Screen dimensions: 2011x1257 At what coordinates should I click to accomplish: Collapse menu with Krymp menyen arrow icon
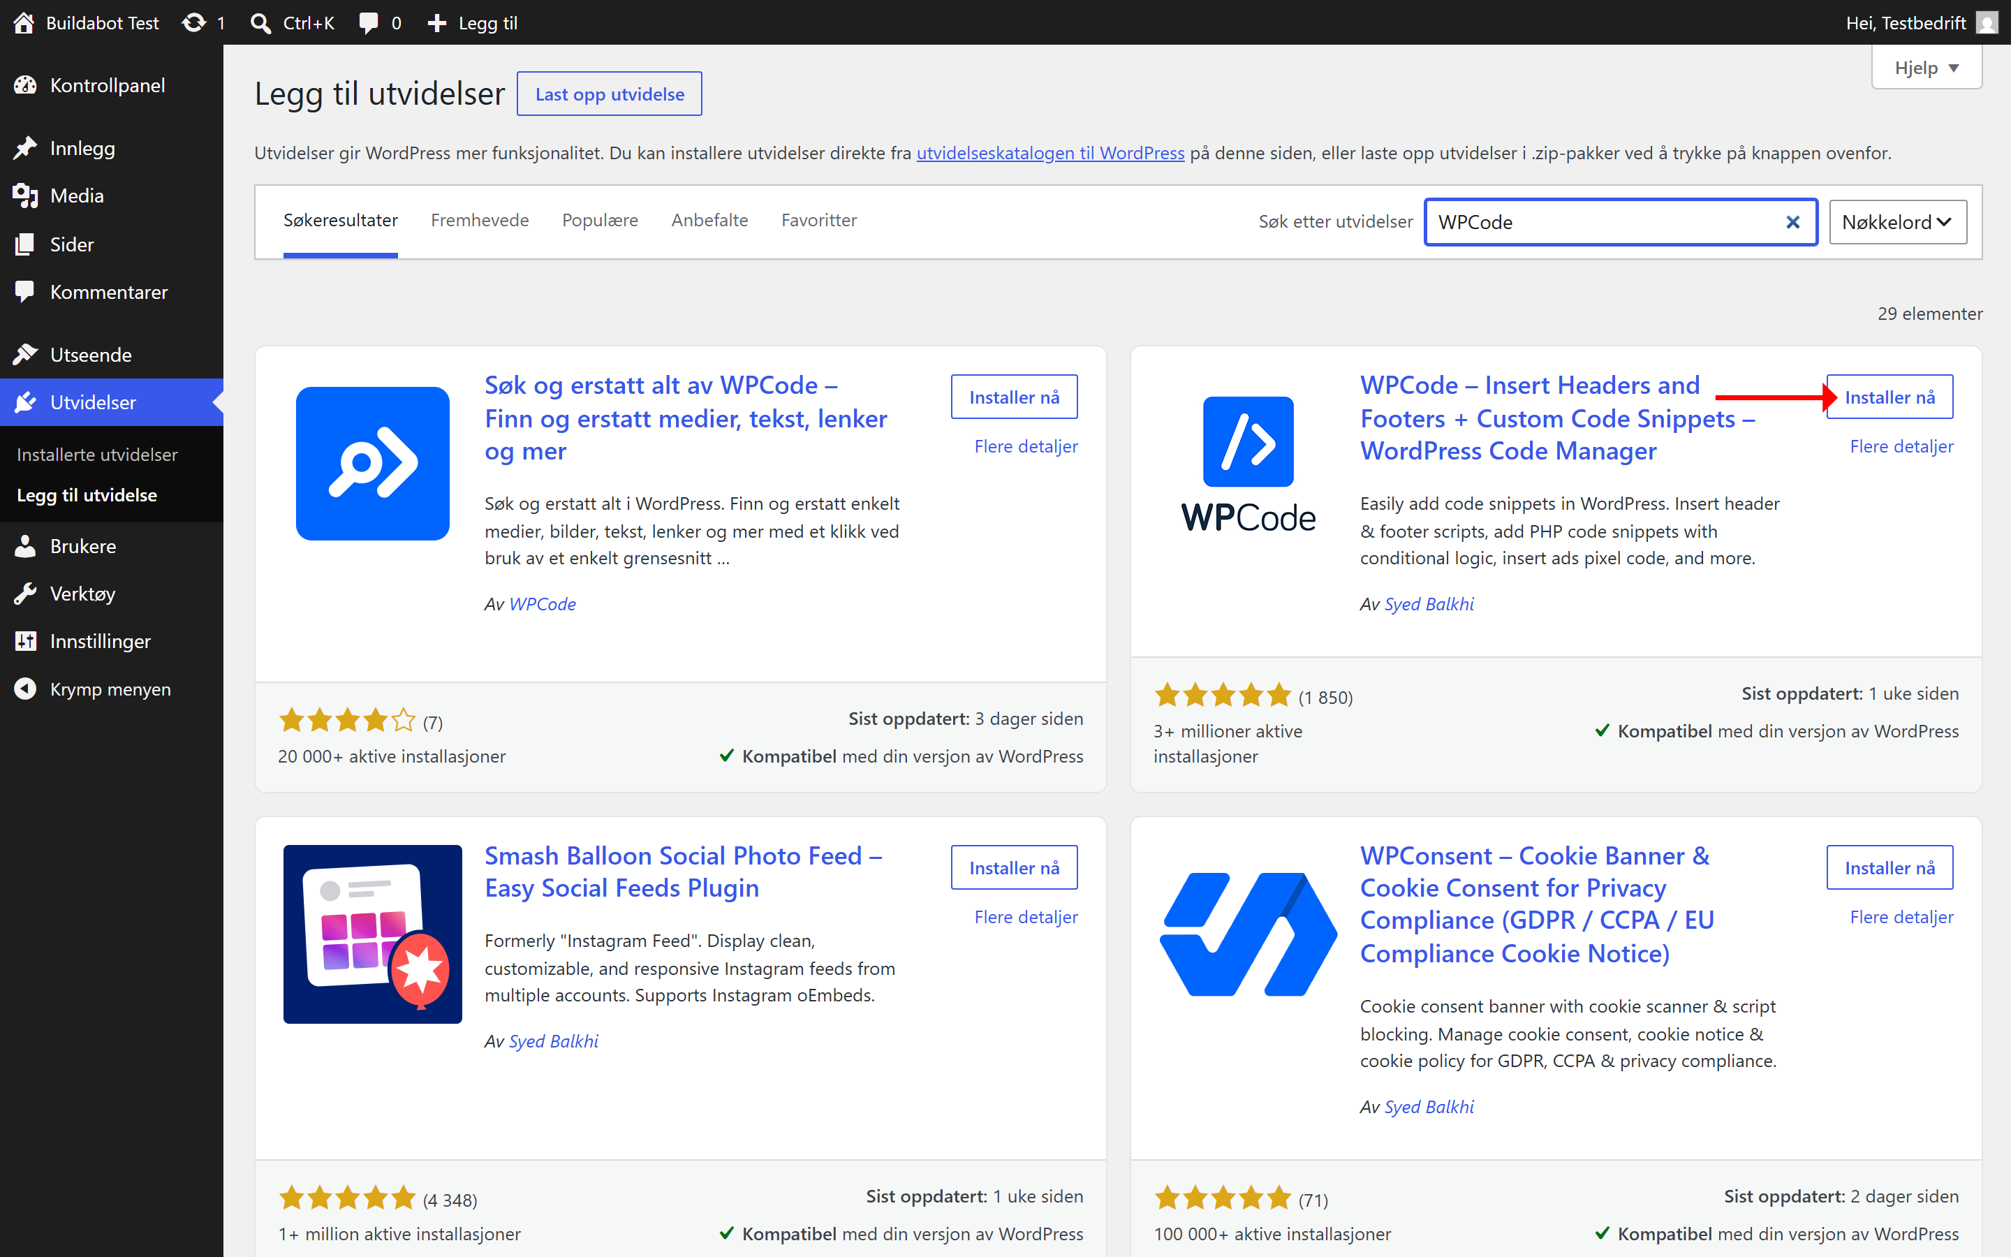pyautogui.click(x=25, y=689)
